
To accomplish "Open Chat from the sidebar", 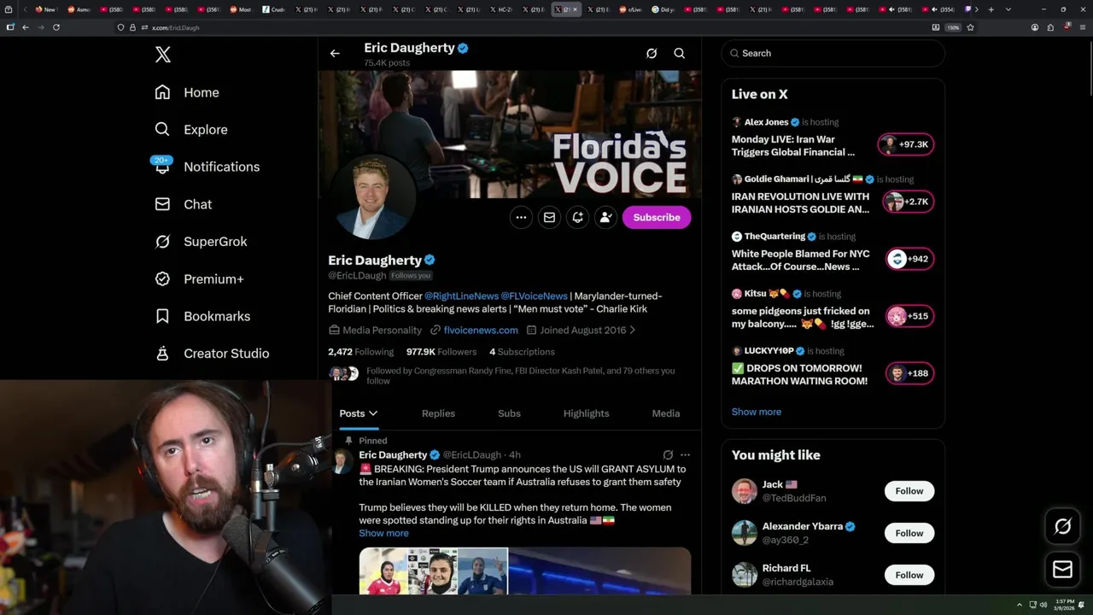I will [x=183, y=204].
